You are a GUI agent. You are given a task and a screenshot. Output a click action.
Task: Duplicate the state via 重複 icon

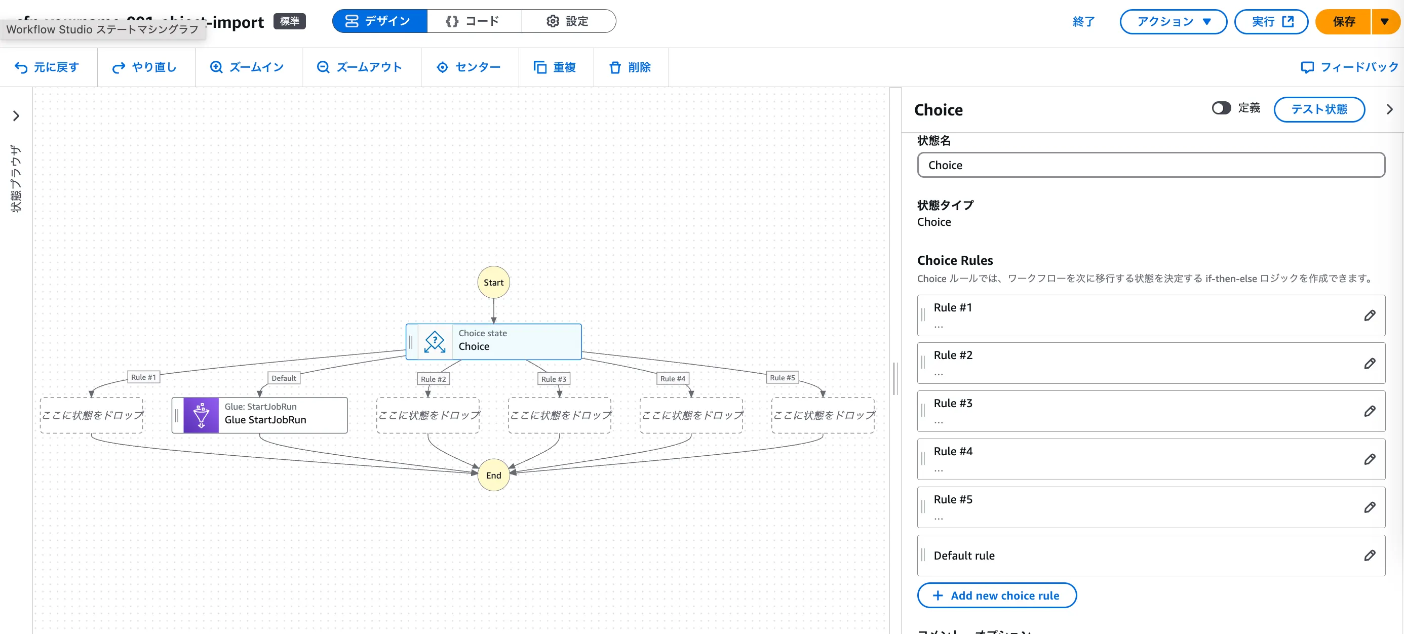539,67
